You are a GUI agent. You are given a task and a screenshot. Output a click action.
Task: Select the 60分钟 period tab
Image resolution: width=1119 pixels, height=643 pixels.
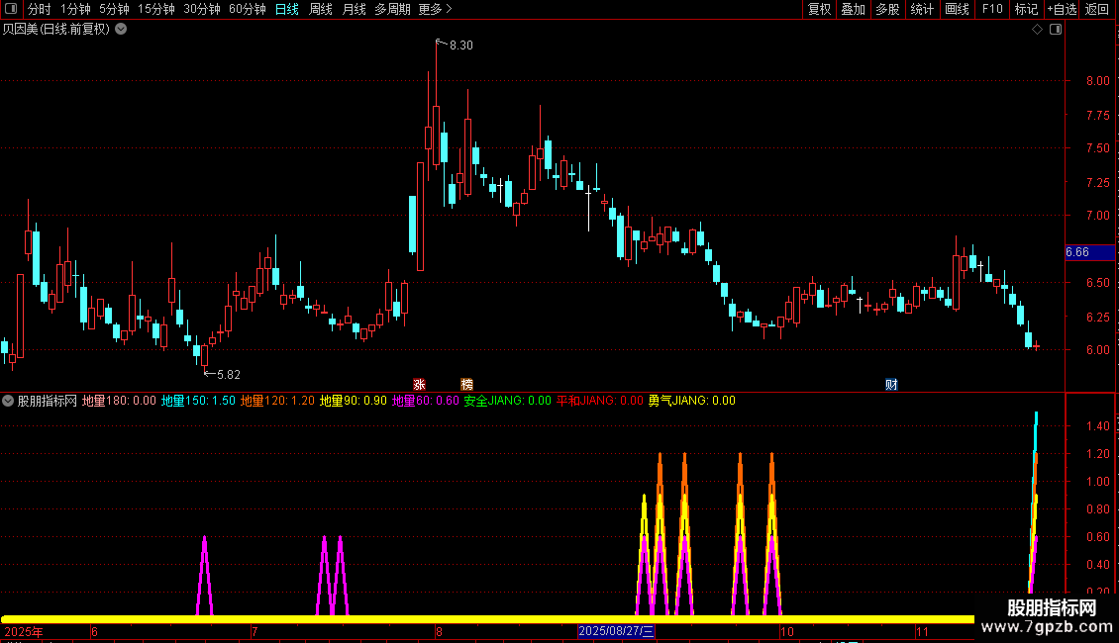click(248, 9)
